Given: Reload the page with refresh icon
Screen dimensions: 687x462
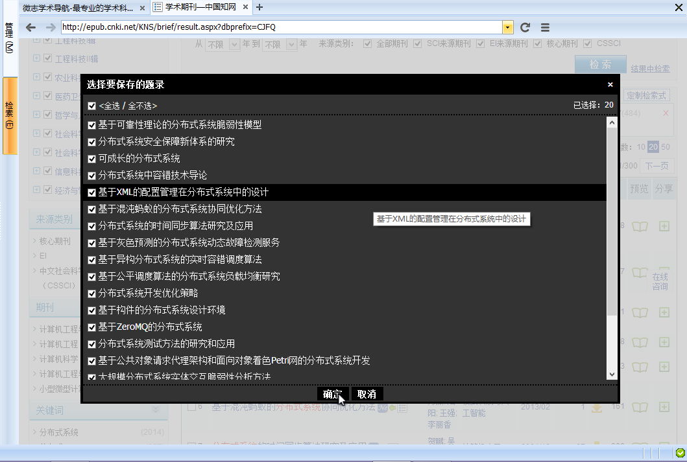Looking at the screenshot, I should pos(525,27).
